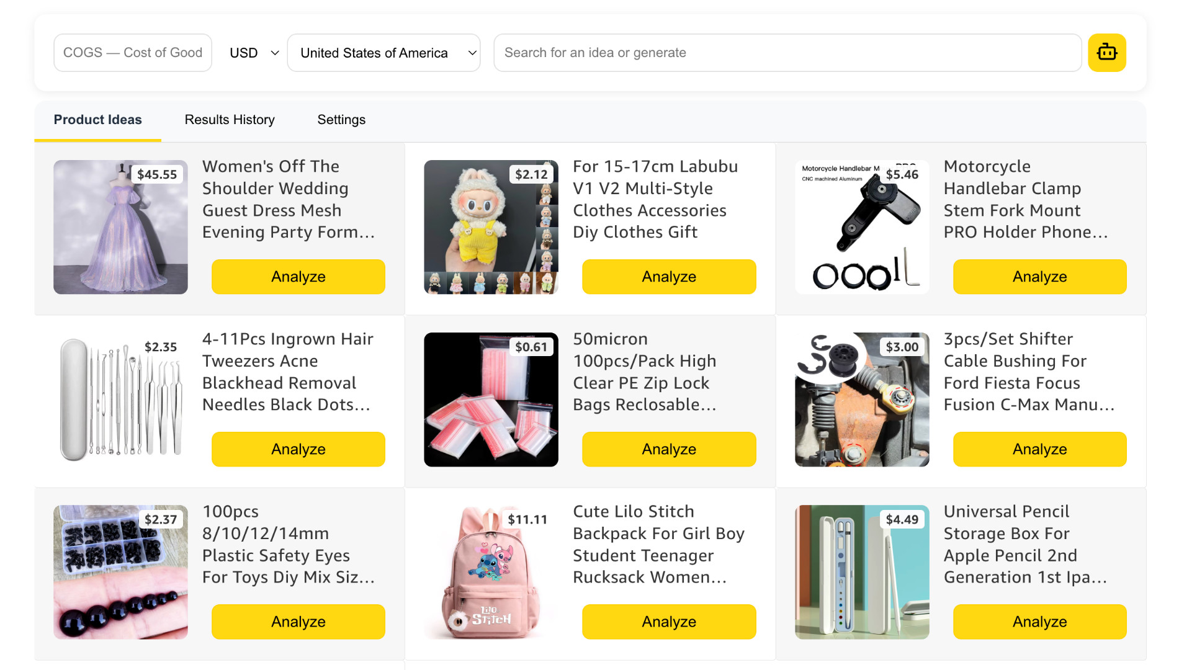Image resolution: width=1179 pixels, height=670 pixels.
Task: Analyze the Shifter Cable Bushing product
Action: (x=1039, y=449)
